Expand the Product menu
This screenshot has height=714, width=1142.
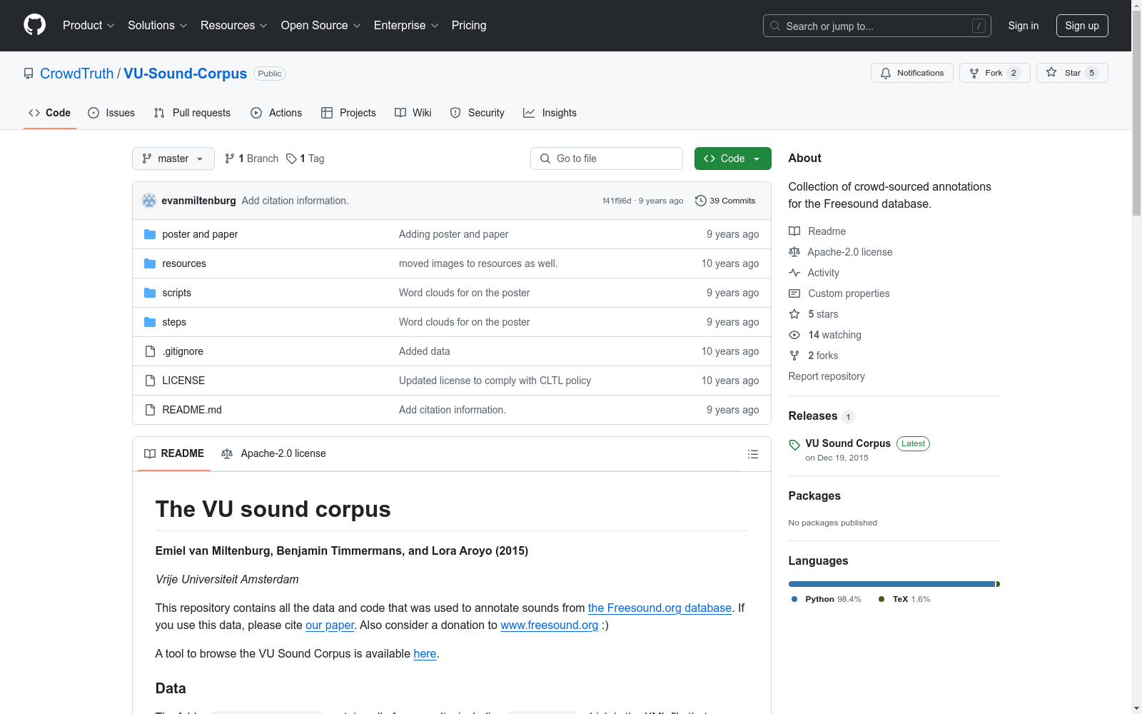tap(89, 26)
